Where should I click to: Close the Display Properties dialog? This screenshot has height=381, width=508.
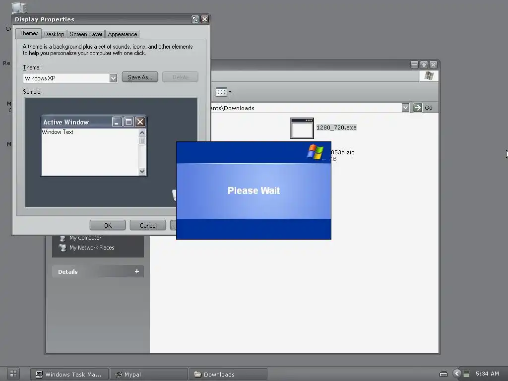205,19
